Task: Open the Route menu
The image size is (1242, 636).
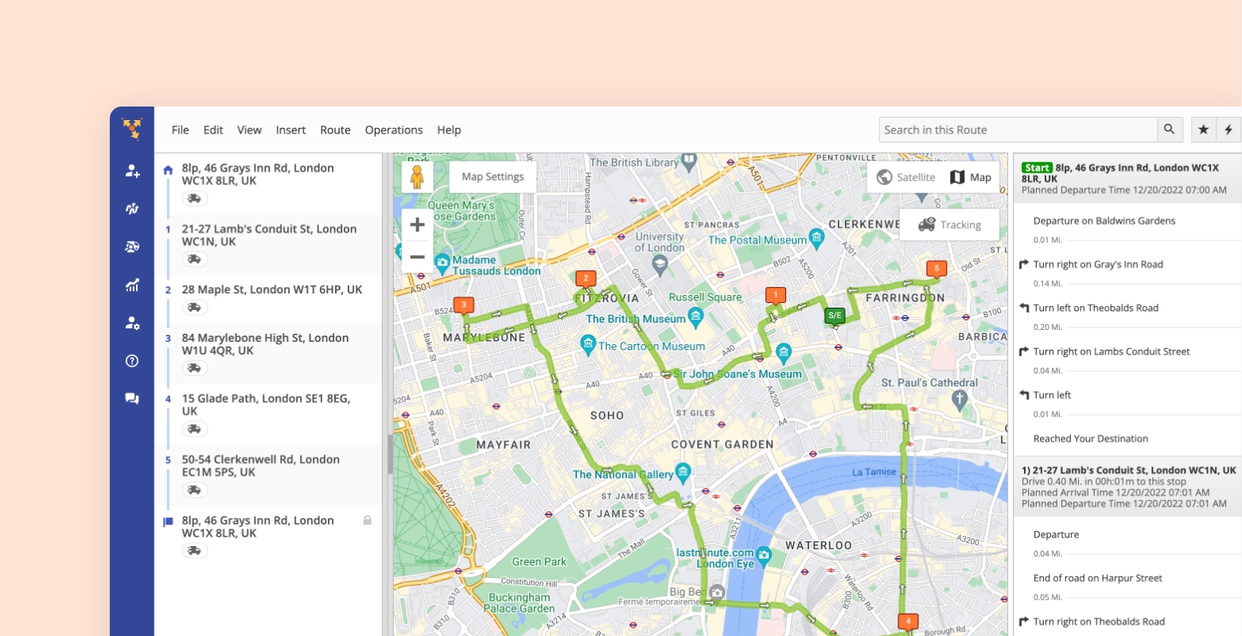Action: tap(335, 130)
